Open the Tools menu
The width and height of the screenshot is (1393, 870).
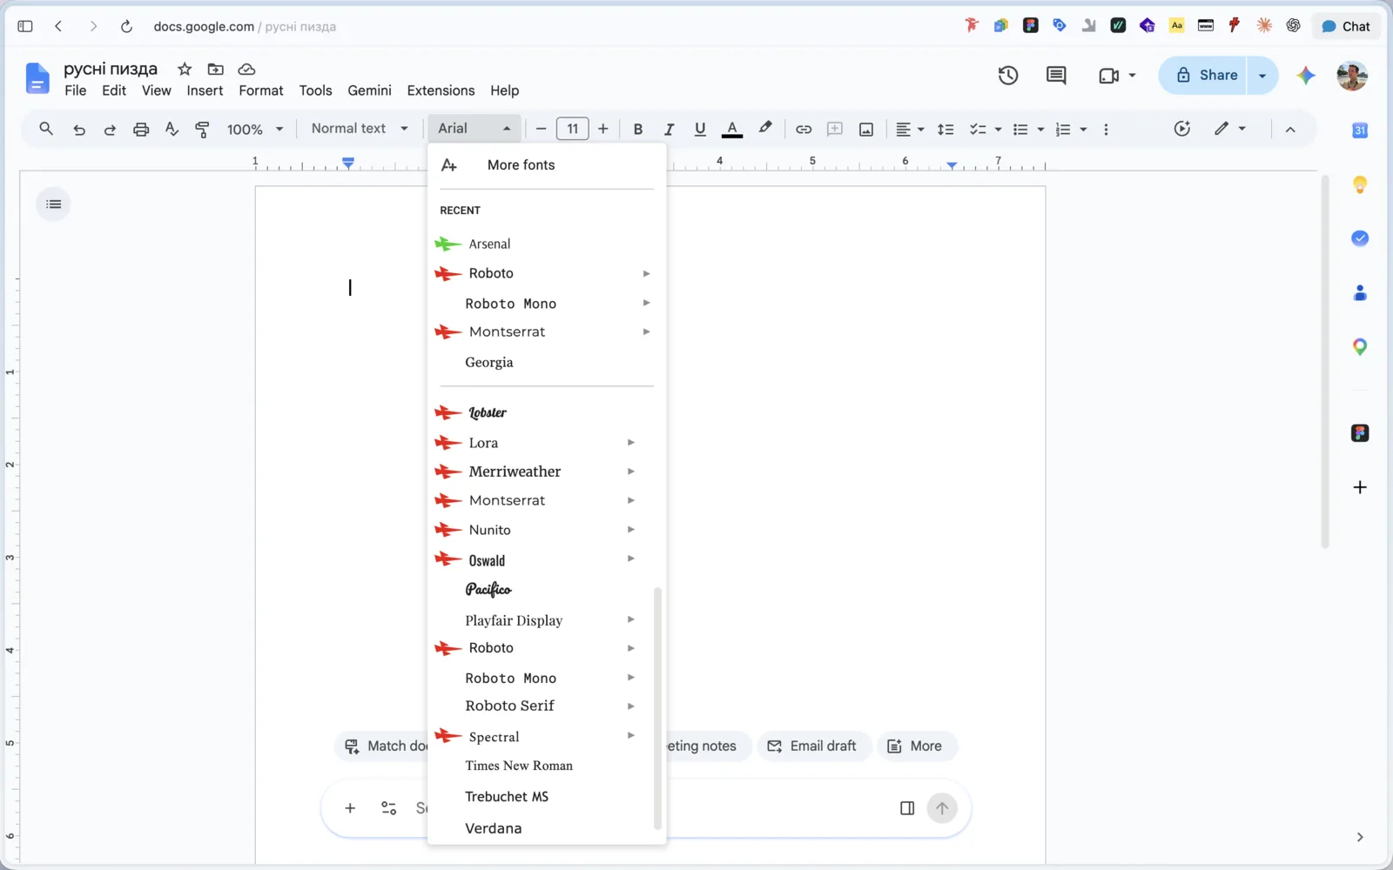tap(315, 90)
